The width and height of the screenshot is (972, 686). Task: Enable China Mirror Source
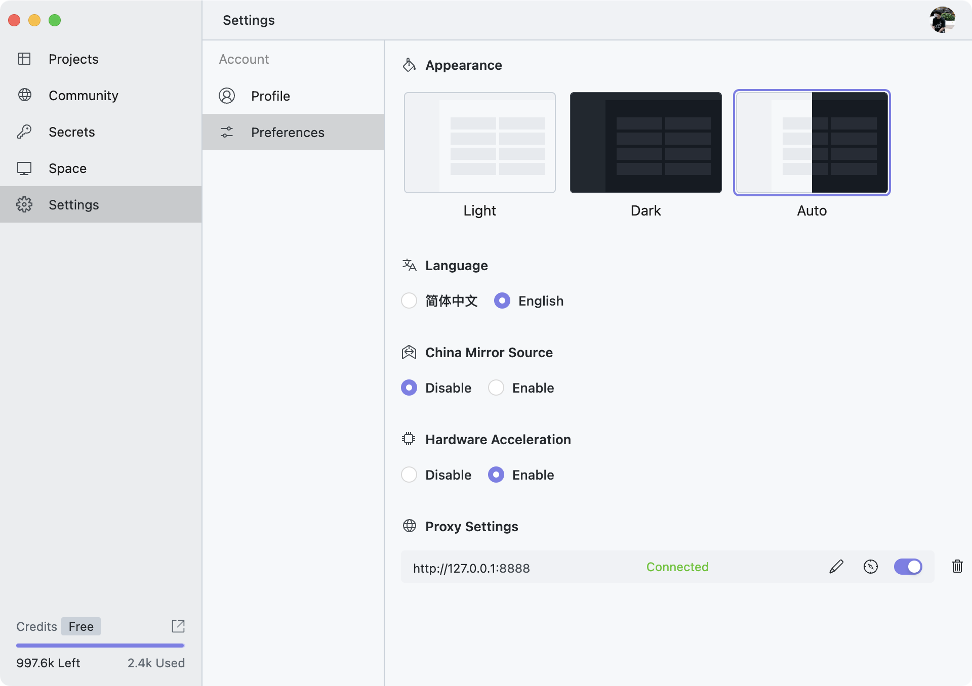pyautogui.click(x=496, y=388)
